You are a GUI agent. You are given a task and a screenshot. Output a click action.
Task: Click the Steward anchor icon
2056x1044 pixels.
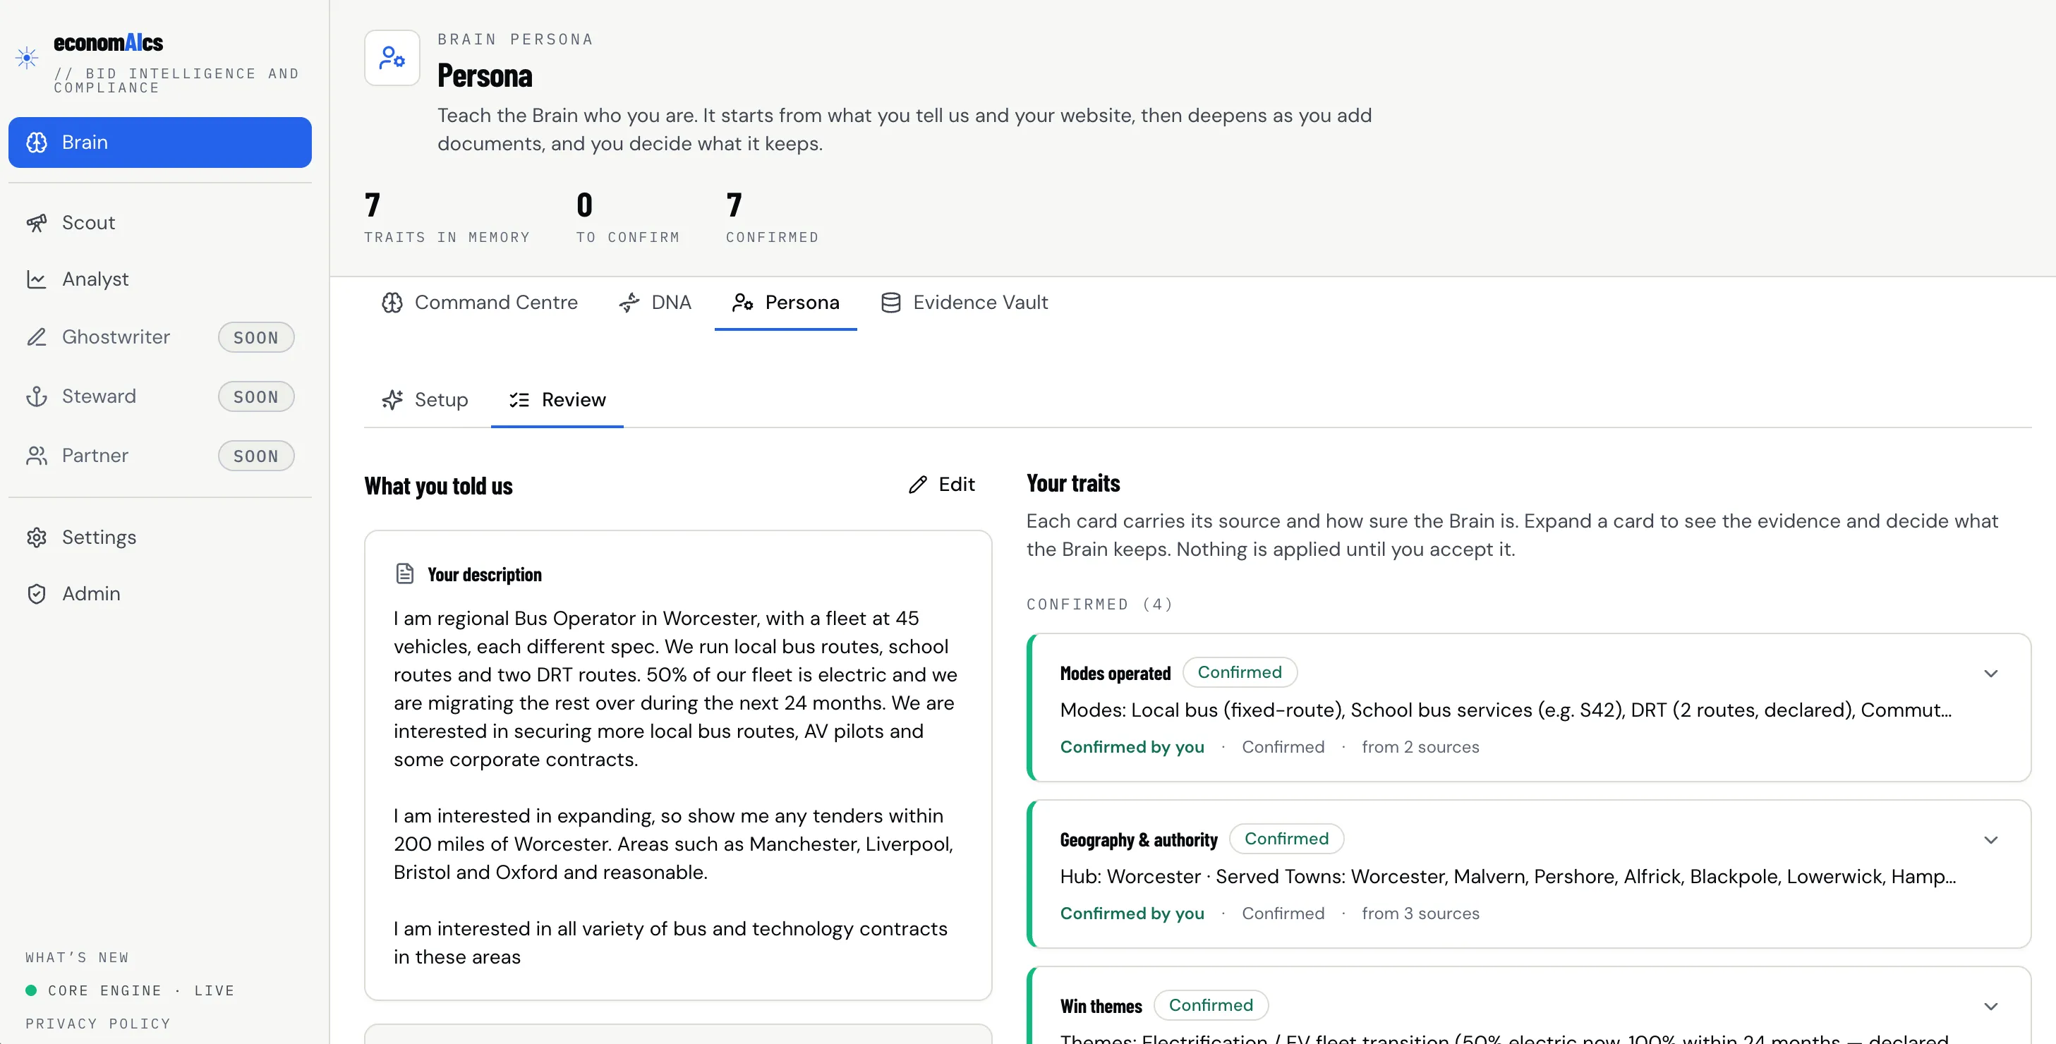[x=37, y=396]
